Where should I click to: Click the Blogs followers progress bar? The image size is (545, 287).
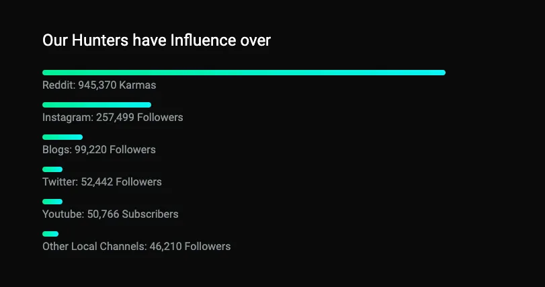tap(62, 137)
